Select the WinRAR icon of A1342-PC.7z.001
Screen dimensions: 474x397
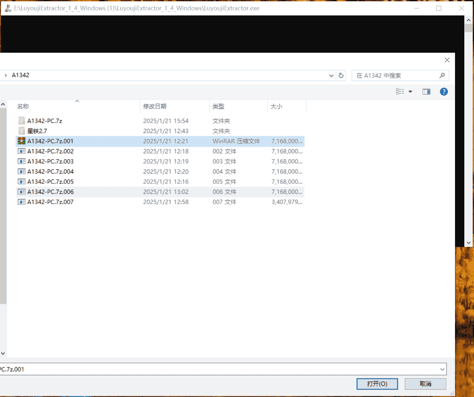pyautogui.click(x=22, y=141)
